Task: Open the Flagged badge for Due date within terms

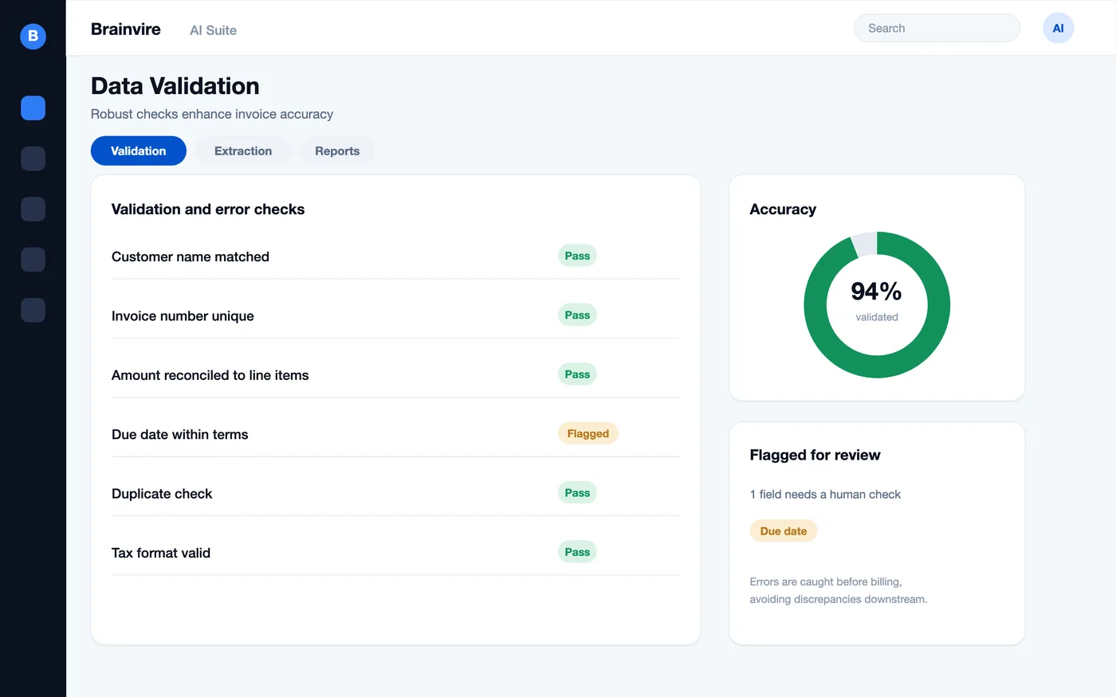Action: click(588, 433)
